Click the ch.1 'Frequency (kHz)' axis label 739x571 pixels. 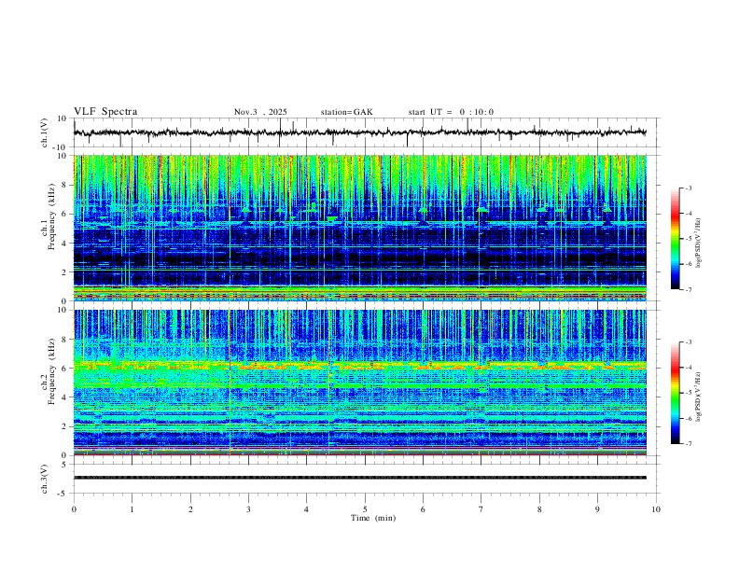pyautogui.click(x=51, y=215)
